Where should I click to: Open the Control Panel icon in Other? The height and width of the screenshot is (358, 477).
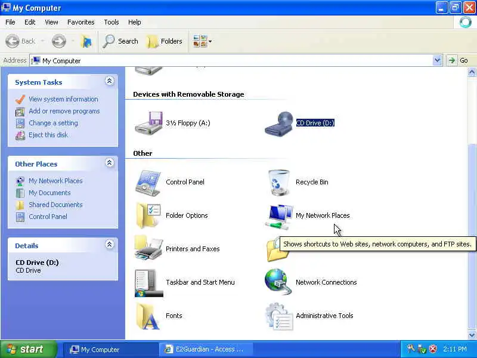click(x=148, y=183)
